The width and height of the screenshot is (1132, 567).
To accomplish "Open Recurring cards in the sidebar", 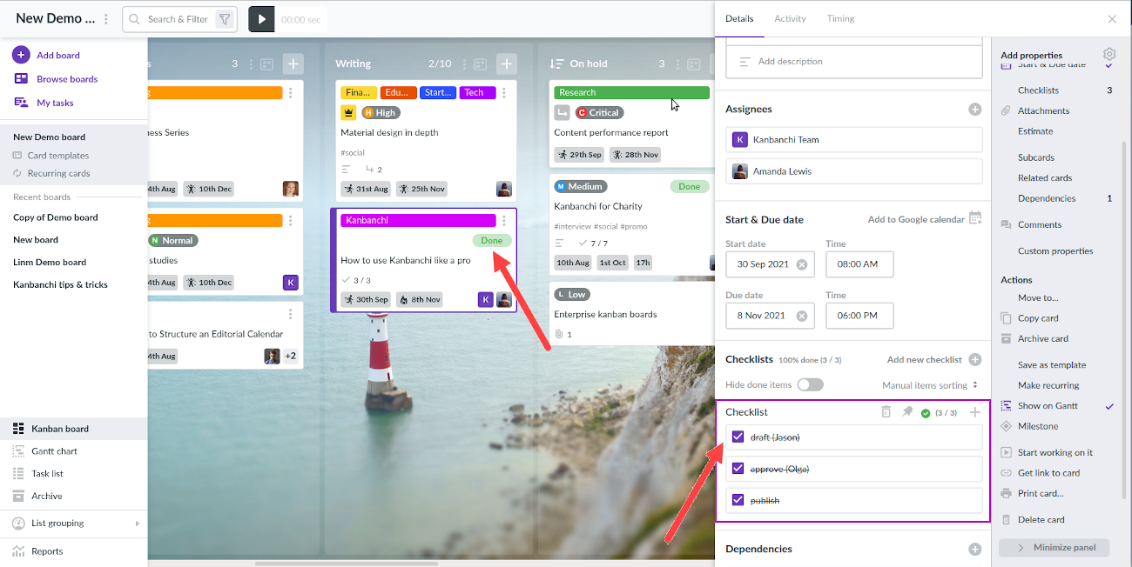I will (x=59, y=173).
